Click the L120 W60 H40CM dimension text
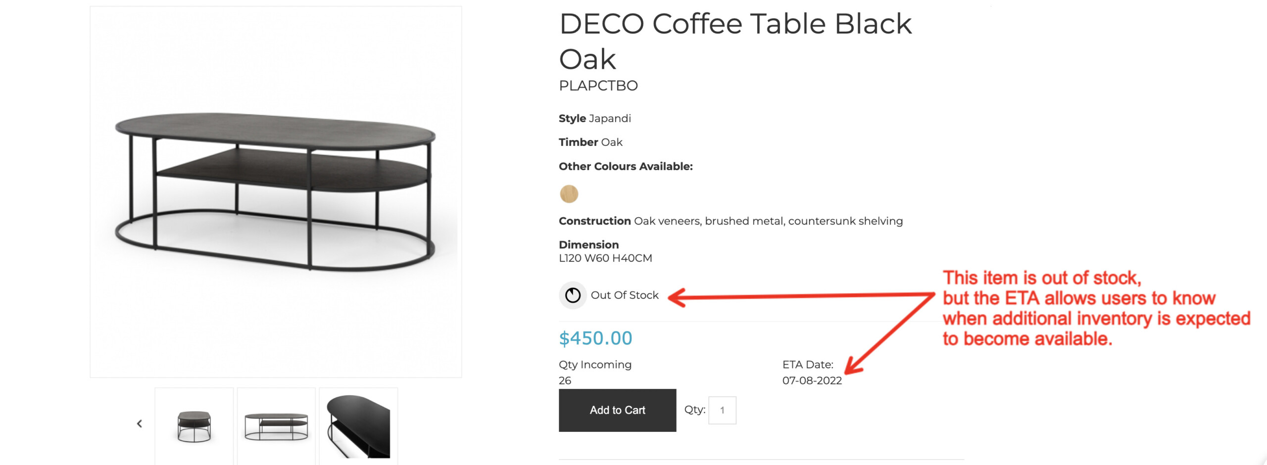This screenshot has width=1267, height=465. tap(605, 258)
